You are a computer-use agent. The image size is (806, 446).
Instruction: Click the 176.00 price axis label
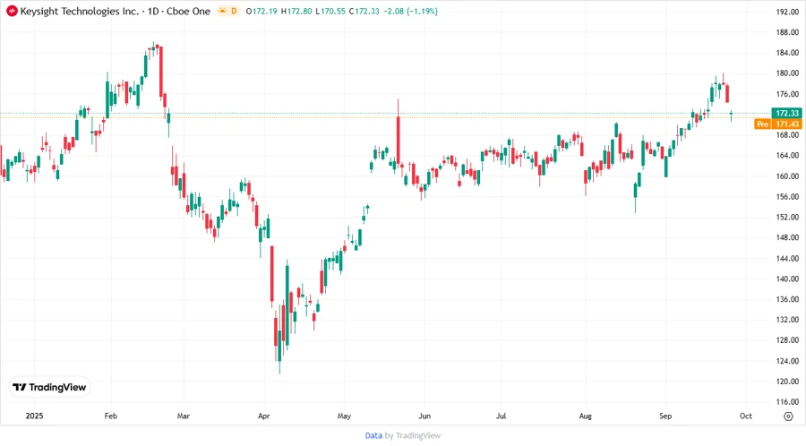pos(787,94)
